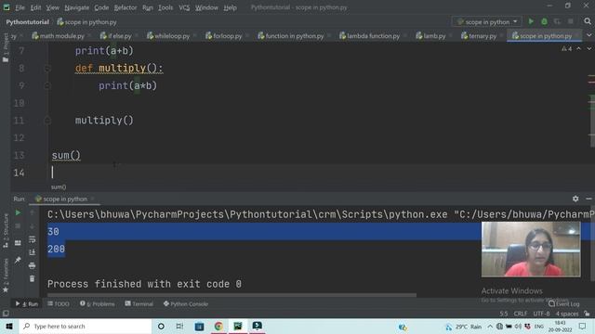Viewport: 595px width, 334px height.
Task: Hide the Run tool window
Action: 588,199
